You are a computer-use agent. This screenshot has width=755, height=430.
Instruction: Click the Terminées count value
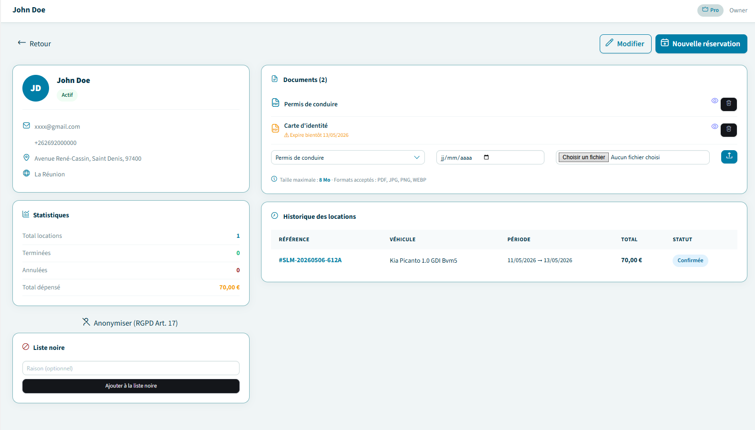[238, 253]
